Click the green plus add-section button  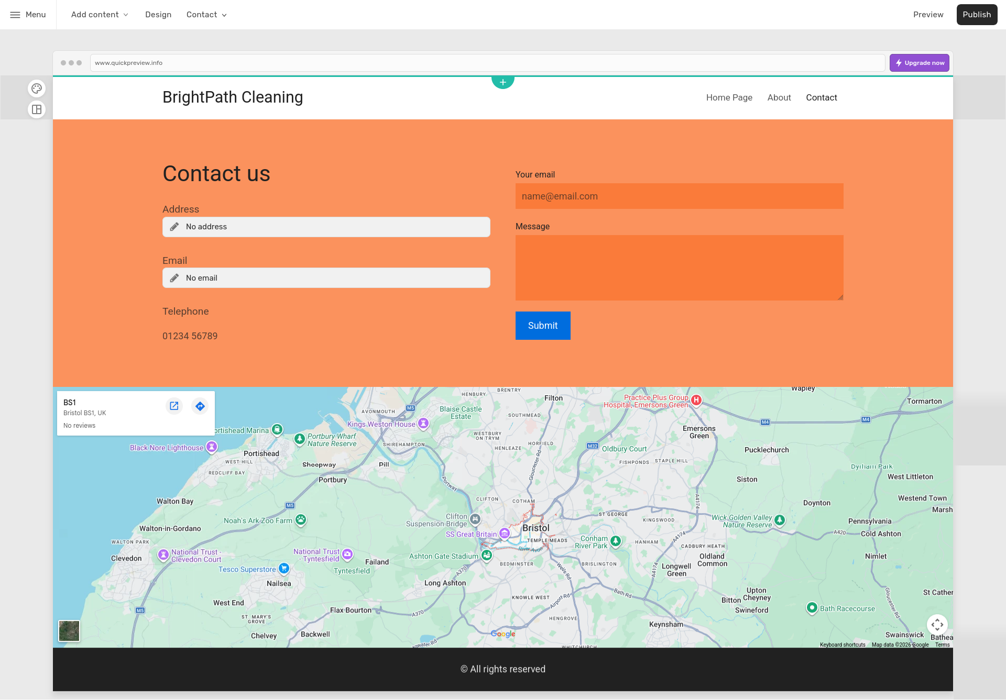pos(503,82)
